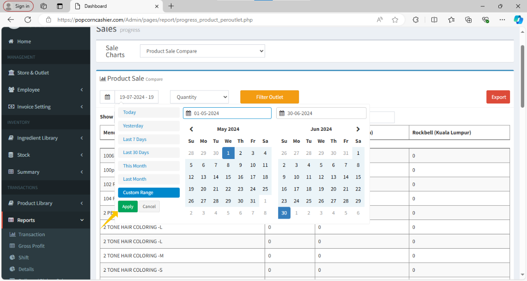Open Store & Outlet bank icon
Image resolution: width=527 pixels, height=281 pixels.
pyautogui.click(x=11, y=73)
